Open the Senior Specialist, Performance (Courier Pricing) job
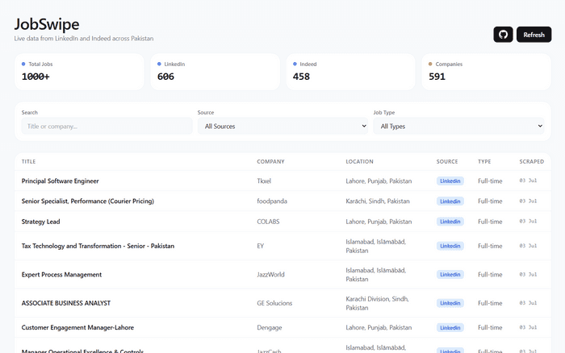The image size is (565, 353). [87, 201]
